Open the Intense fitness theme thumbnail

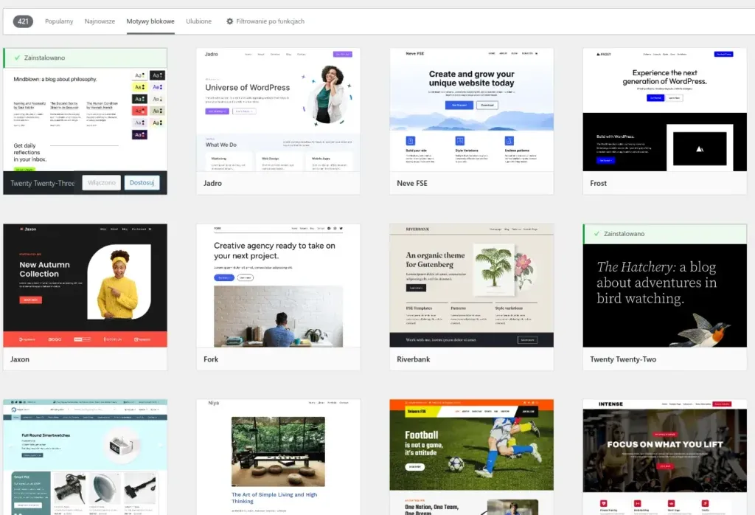[x=664, y=457]
